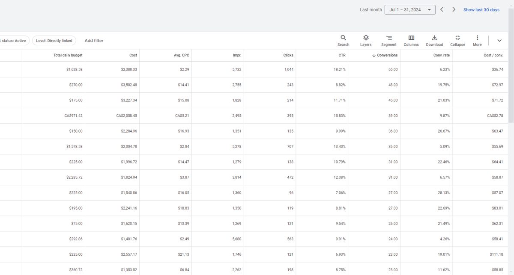514x275 pixels.
Task: Open the More options menu
Action: [x=477, y=41]
